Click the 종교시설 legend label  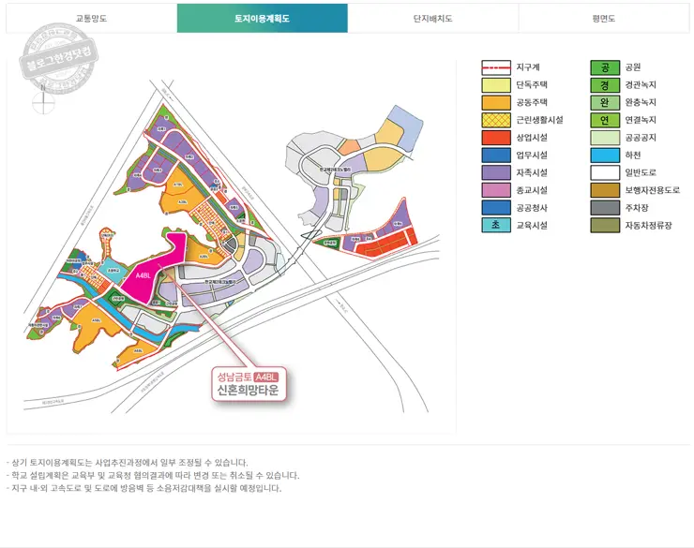[x=532, y=190]
